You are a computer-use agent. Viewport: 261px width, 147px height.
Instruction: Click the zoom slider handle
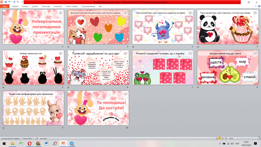(x=249, y=138)
